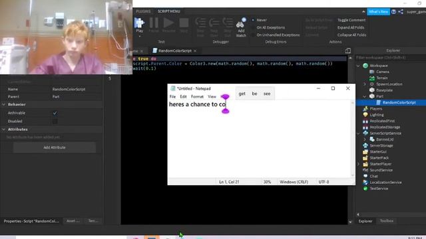Select the ServerStorage icon

[x=365, y=145]
